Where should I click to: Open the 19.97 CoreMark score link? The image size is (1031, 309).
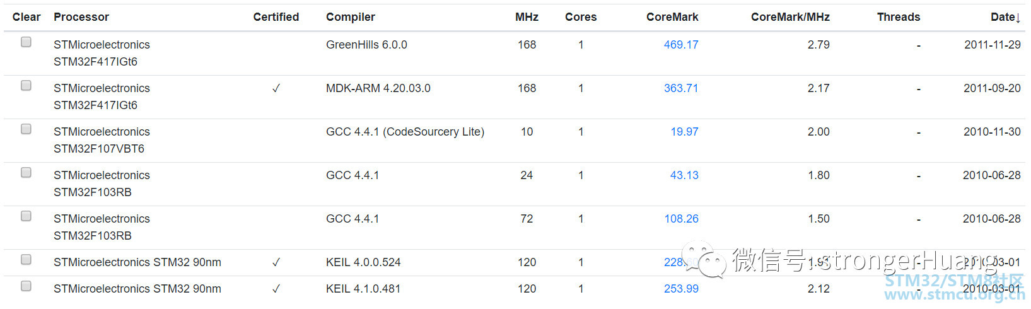click(x=684, y=132)
